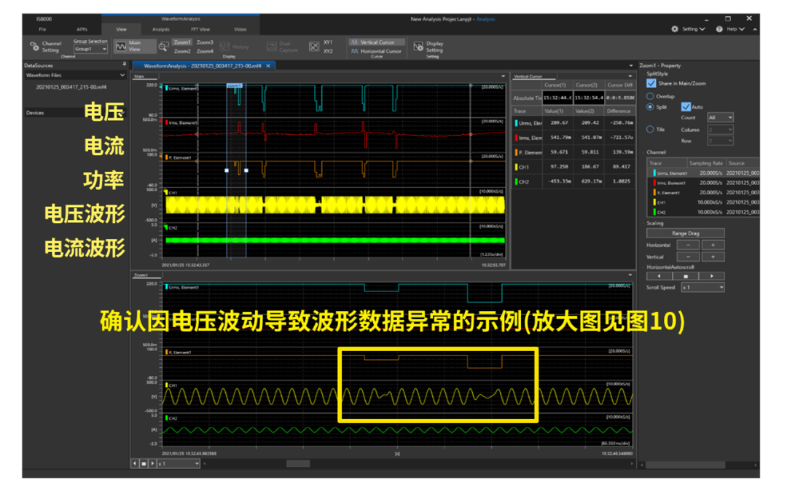Click the Zoom4 button
The width and height of the screenshot is (787, 491).
click(205, 51)
